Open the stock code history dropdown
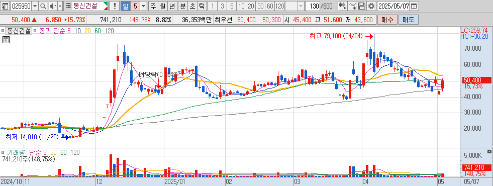 click(35, 6)
